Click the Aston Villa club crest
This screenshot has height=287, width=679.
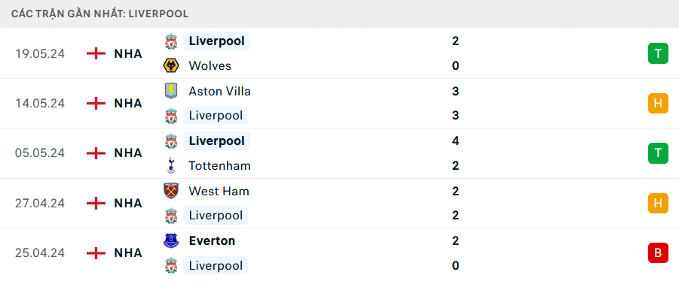171,91
